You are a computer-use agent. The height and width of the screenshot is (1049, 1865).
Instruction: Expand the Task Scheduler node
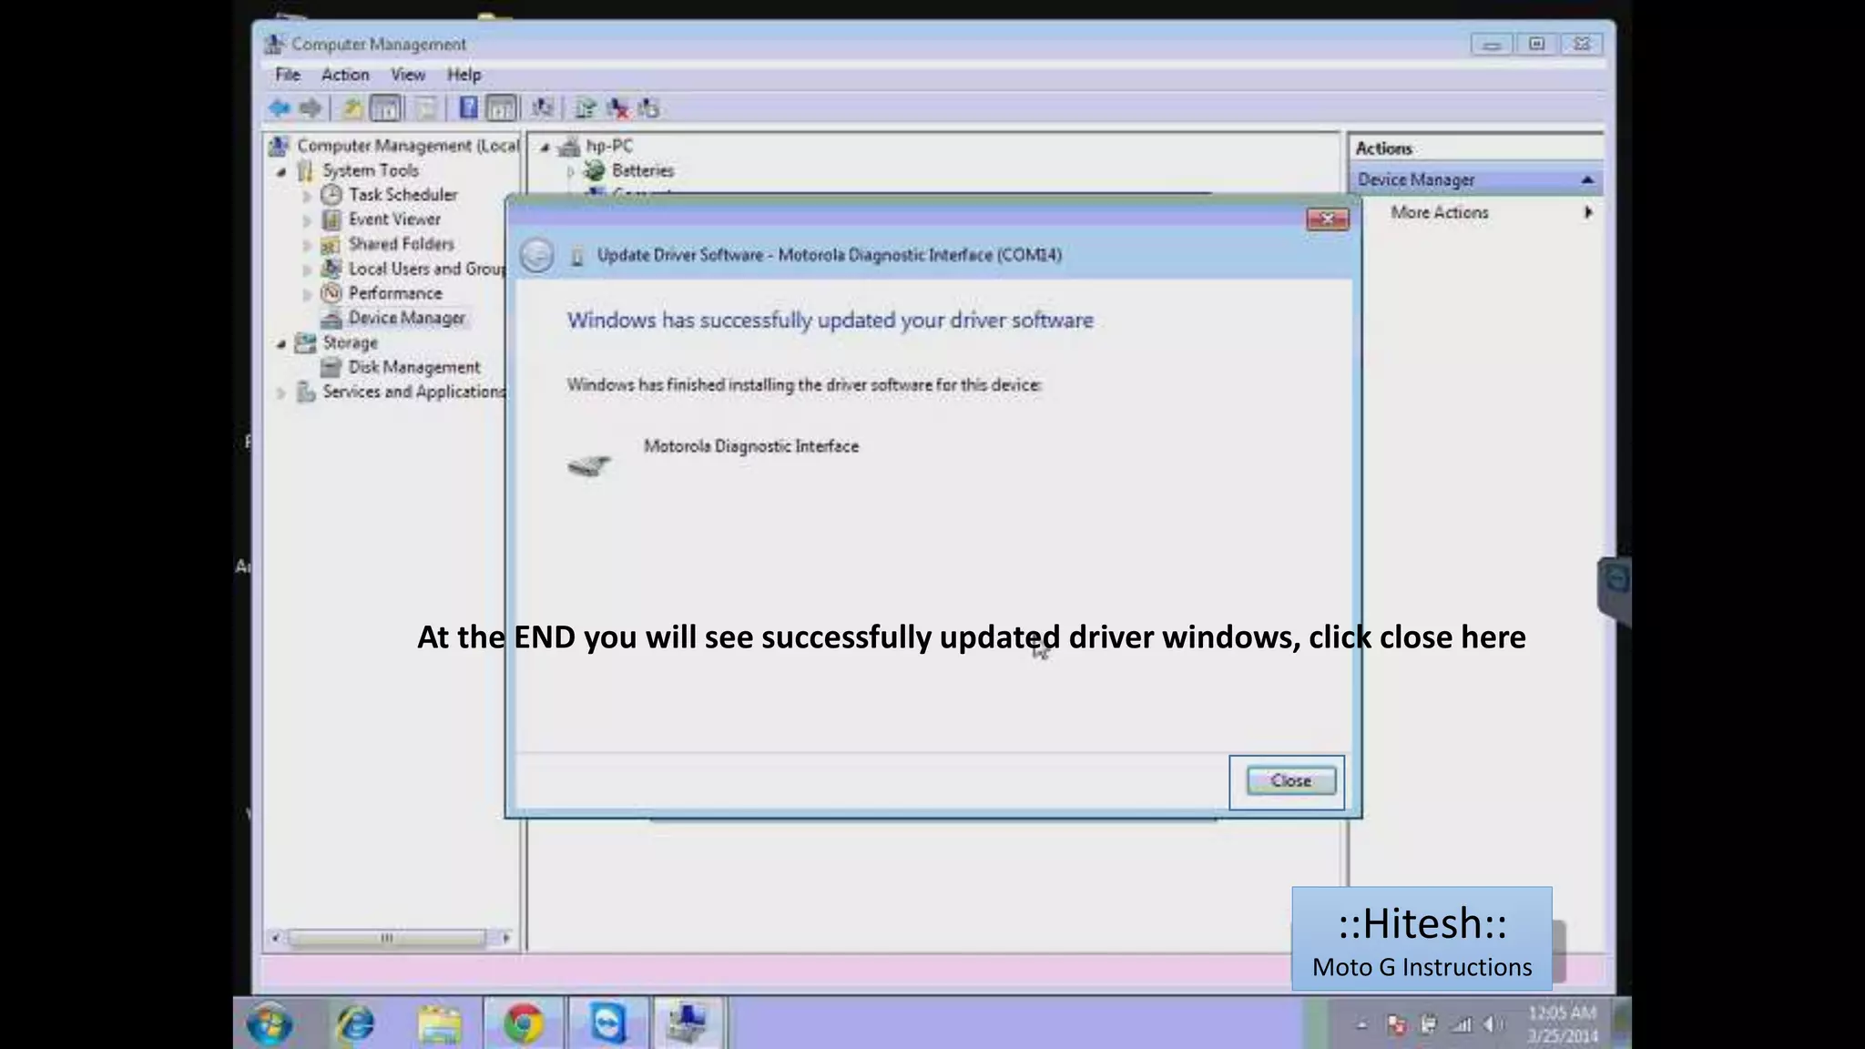[x=307, y=196]
